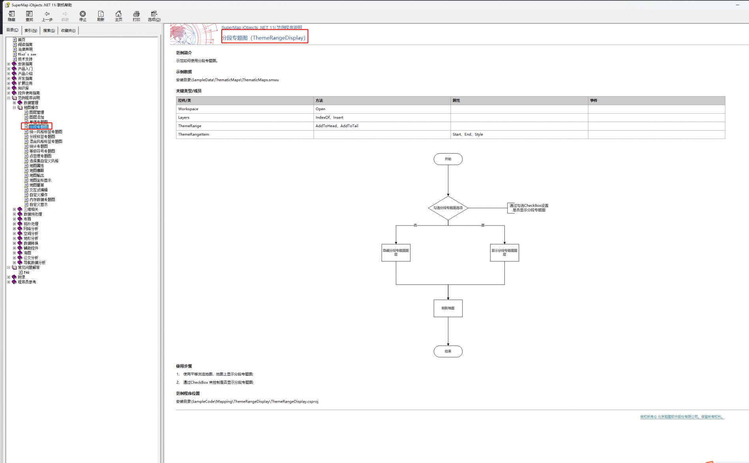The width and height of the screenshot is (749, 463).
Task: Click the page icon beside 图层管理
Action: click(x=26, y=112)
